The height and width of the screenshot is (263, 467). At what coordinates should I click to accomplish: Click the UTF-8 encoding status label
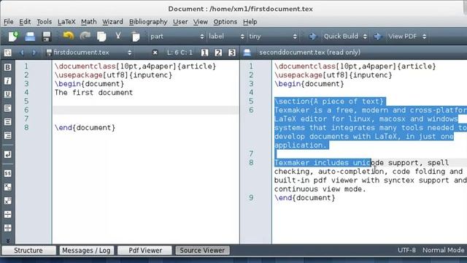[x=406, y=250]
